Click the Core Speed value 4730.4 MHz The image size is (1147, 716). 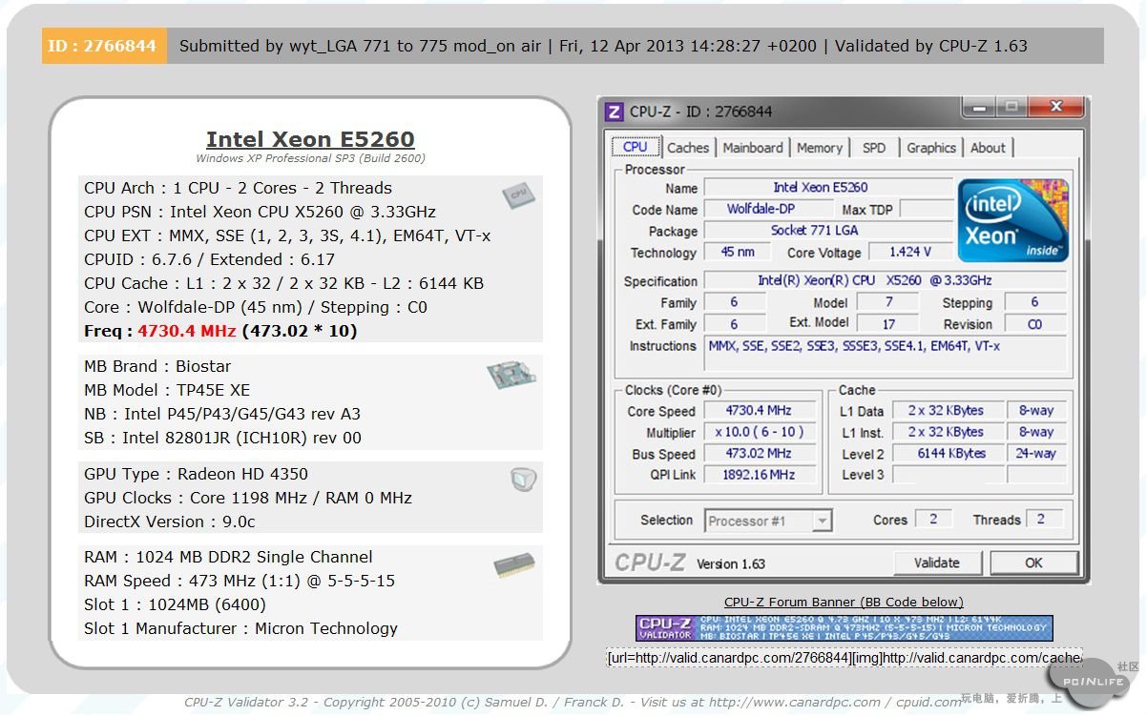tap(759, 411)
